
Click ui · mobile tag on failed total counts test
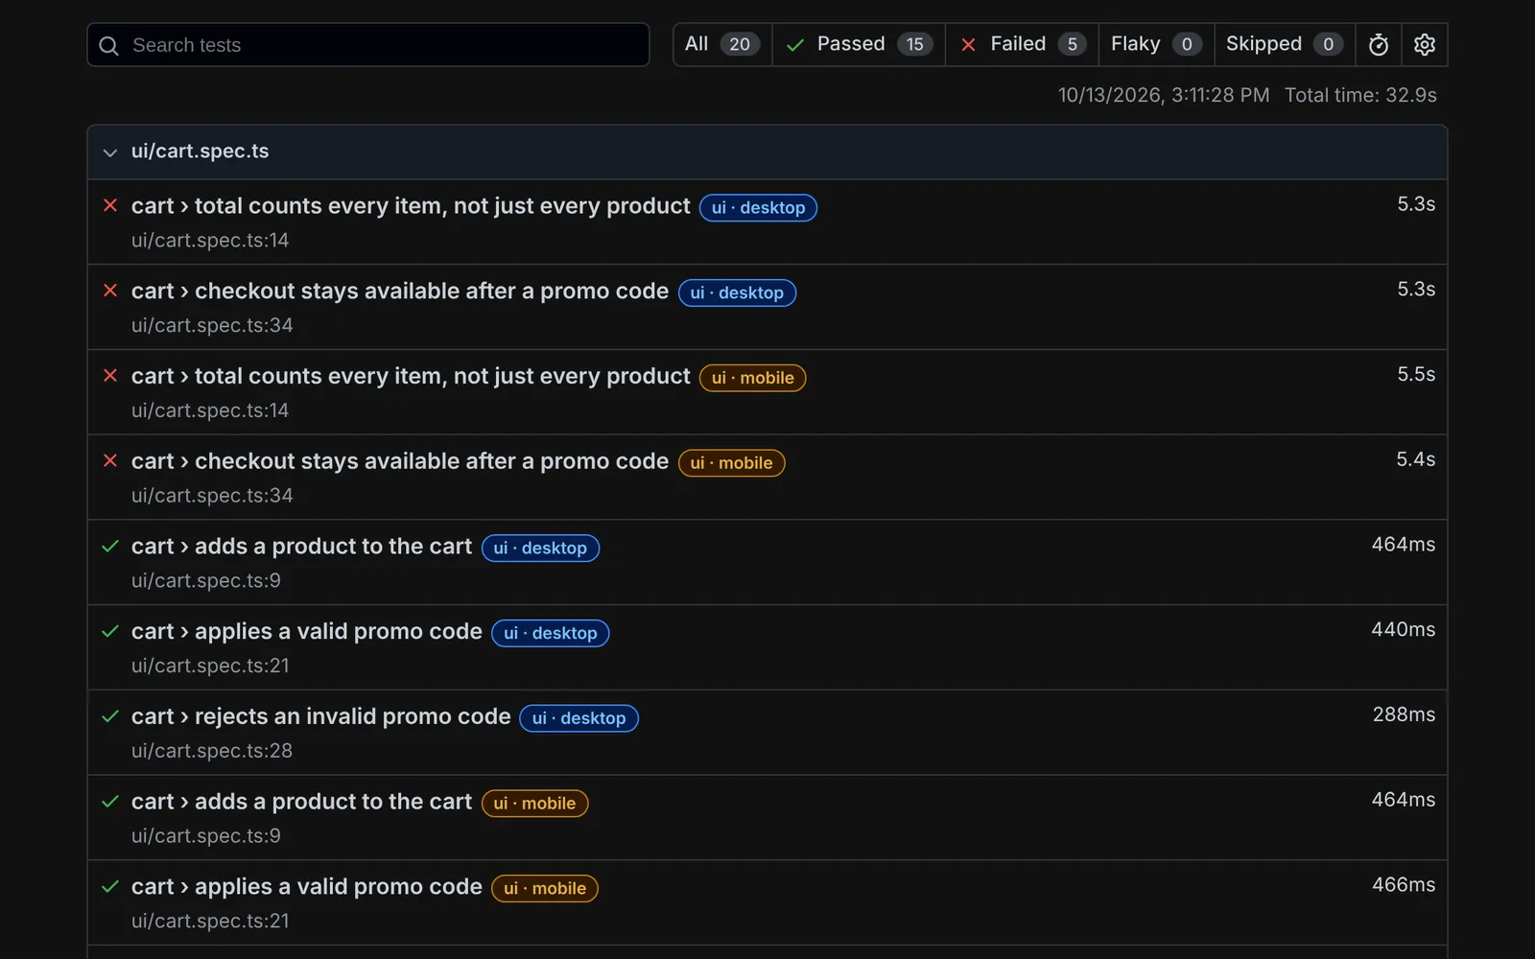point(752,378)
